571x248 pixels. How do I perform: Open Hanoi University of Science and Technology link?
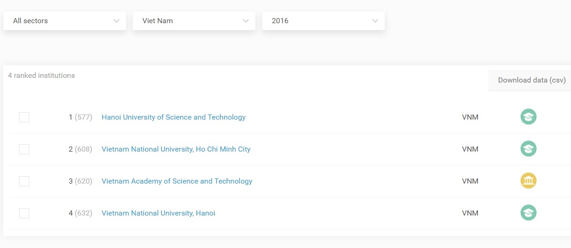click(173, 117)
